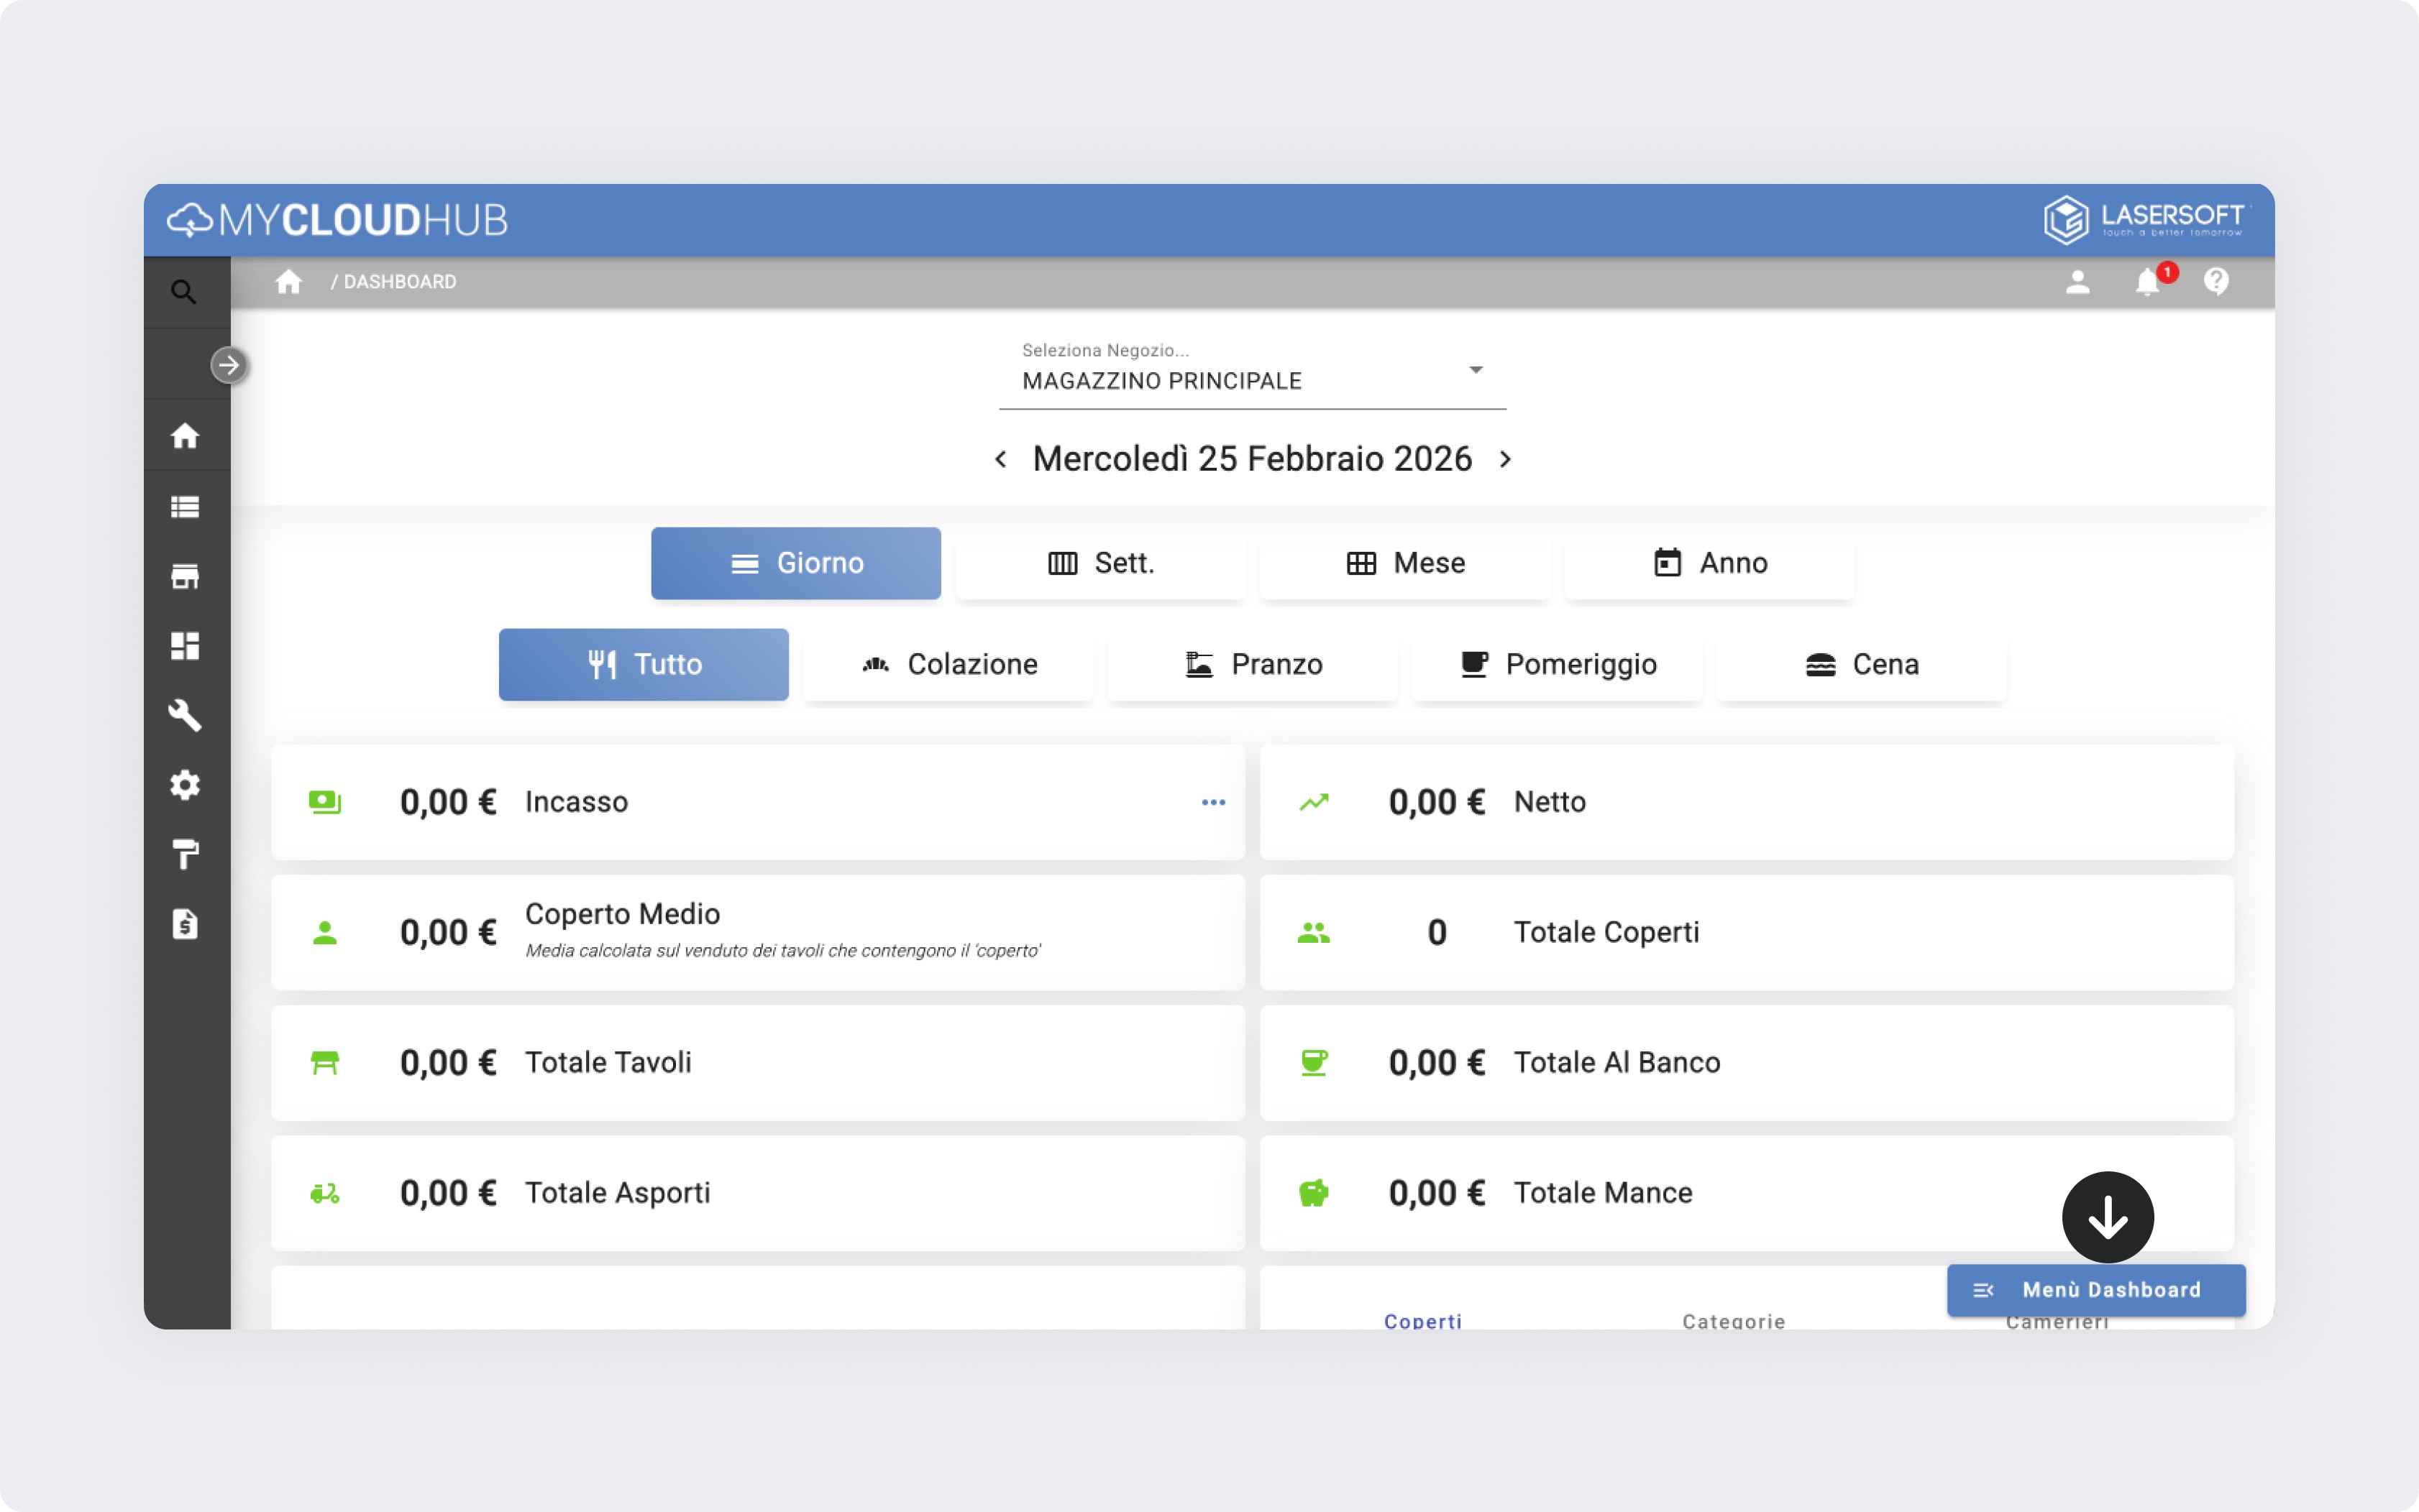Open the Seleziona Negozio dropdown

click(x=1251, y=380)
